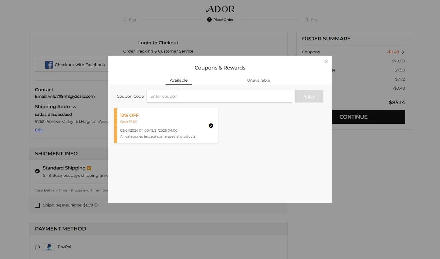Click the $7.90 amount in Order Summary
The width and height of the screenshot is (440, 259).
coord(400,70)
